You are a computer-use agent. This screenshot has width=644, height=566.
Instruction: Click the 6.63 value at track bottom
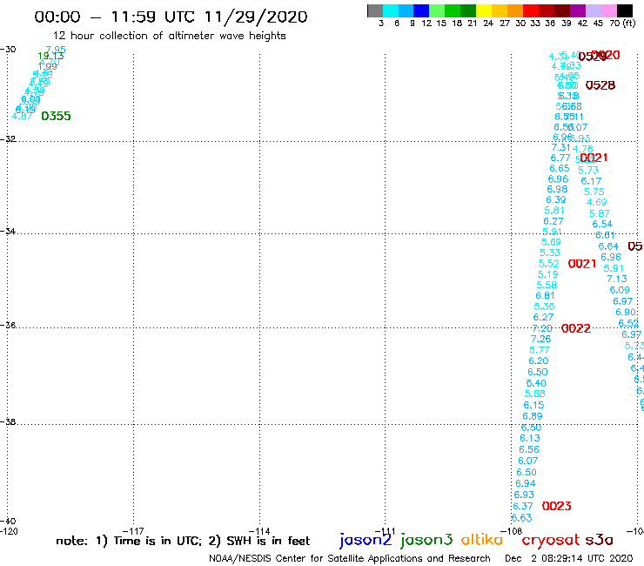[x=521, y=518]
